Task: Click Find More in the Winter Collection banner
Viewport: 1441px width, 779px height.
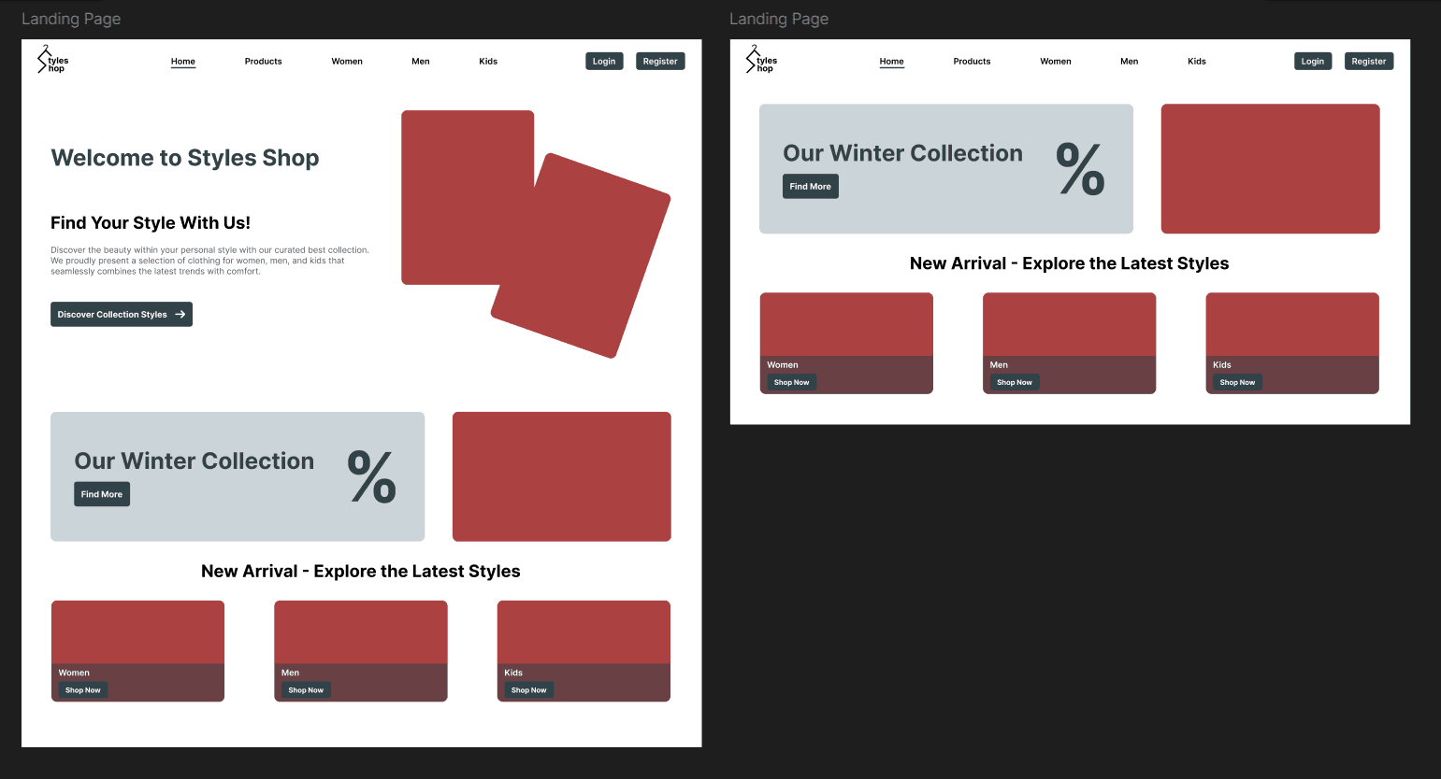Action: click(x=101, y=493)
